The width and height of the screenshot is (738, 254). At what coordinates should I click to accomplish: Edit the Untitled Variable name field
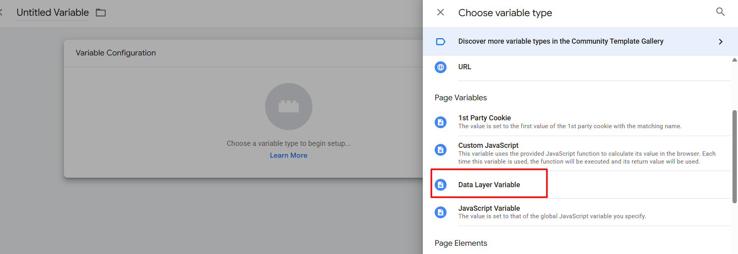tap(53, 13)
